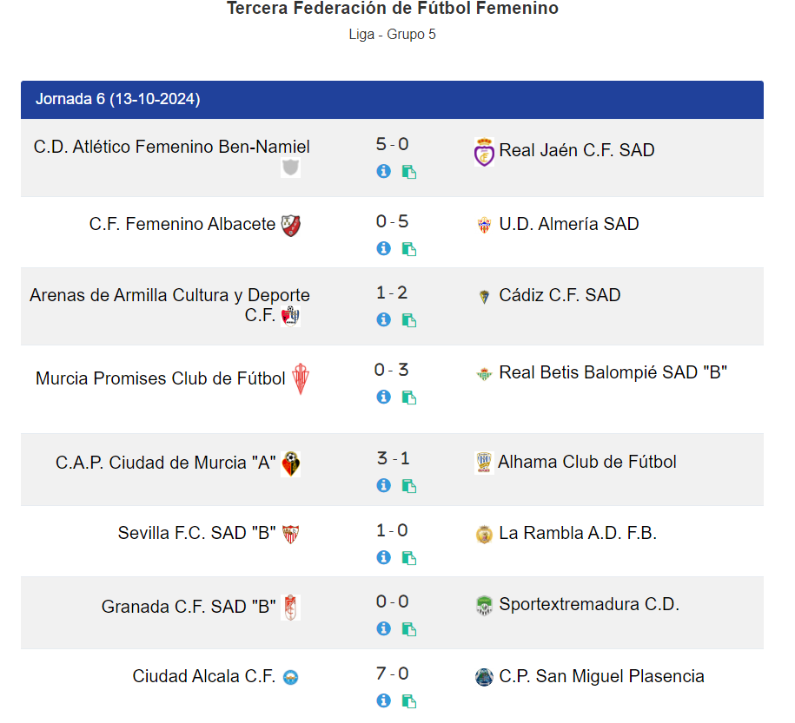Click info icon for Granada vs Sportextremadura match
The image size is (795, 723).
[x=383, y=628]
